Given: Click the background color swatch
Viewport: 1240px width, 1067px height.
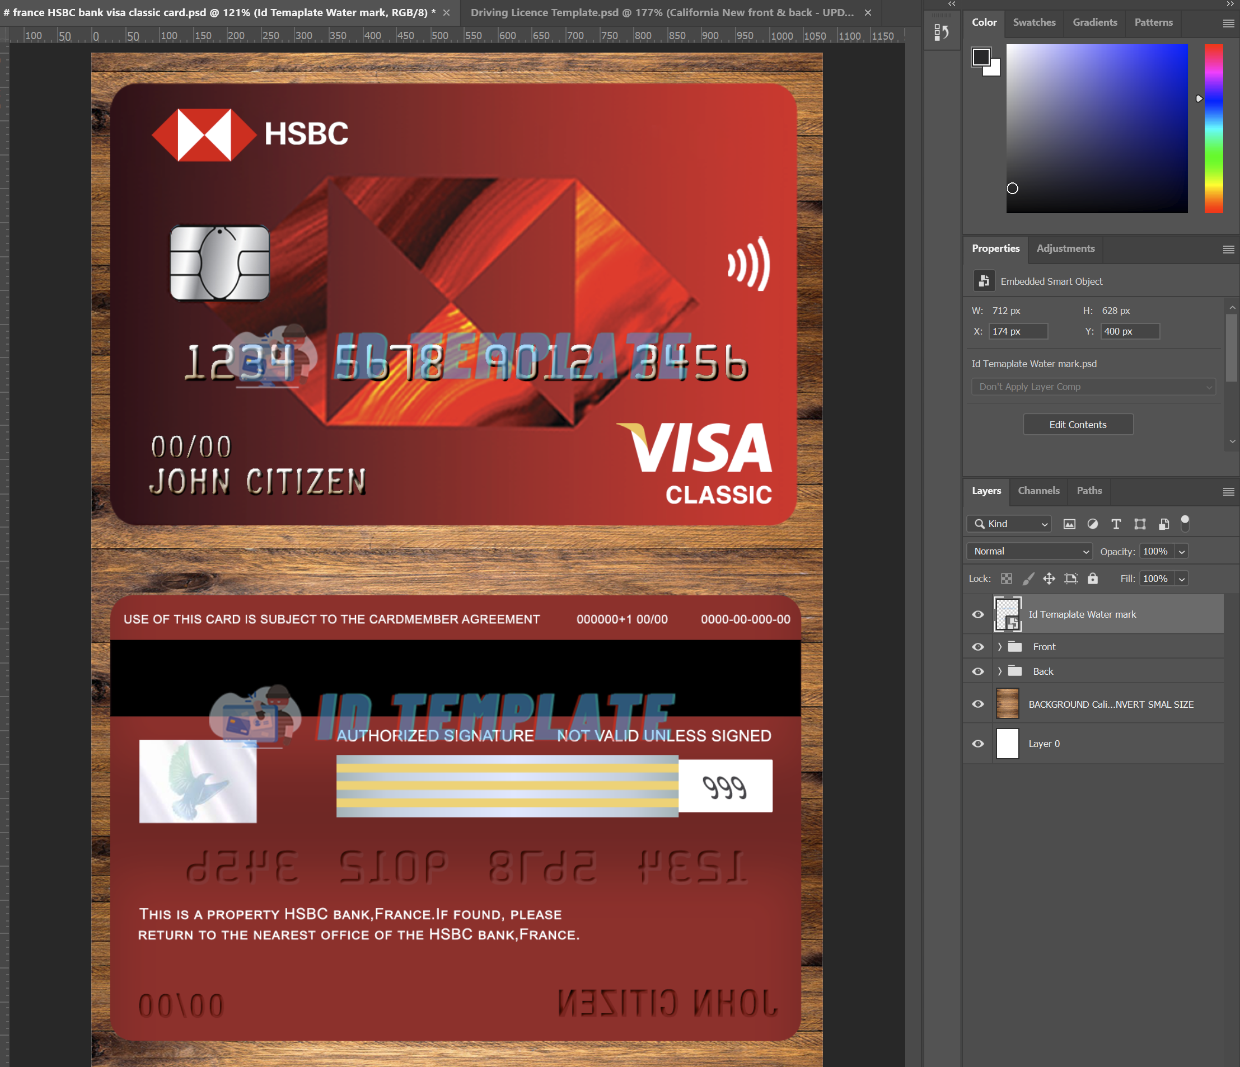Looking at the screenshot, I should tap(994, 69).
